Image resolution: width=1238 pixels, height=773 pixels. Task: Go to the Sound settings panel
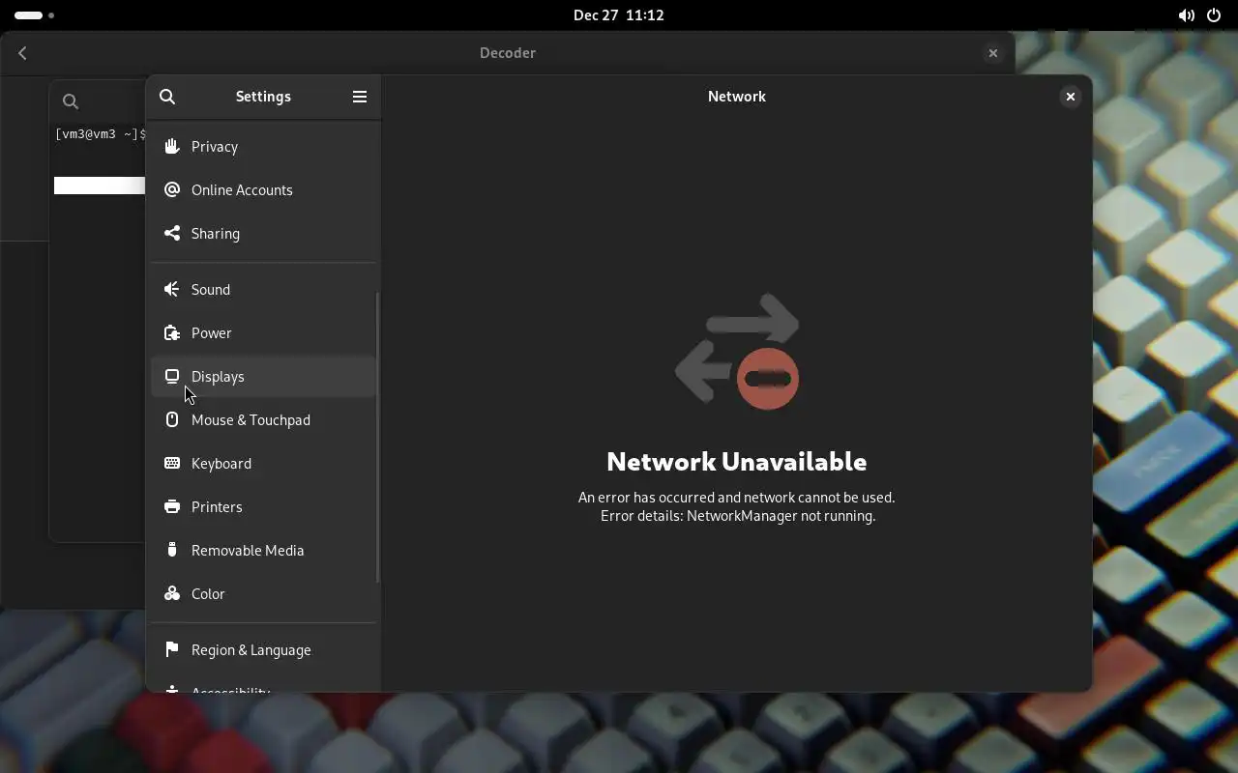tap(263, 289)
